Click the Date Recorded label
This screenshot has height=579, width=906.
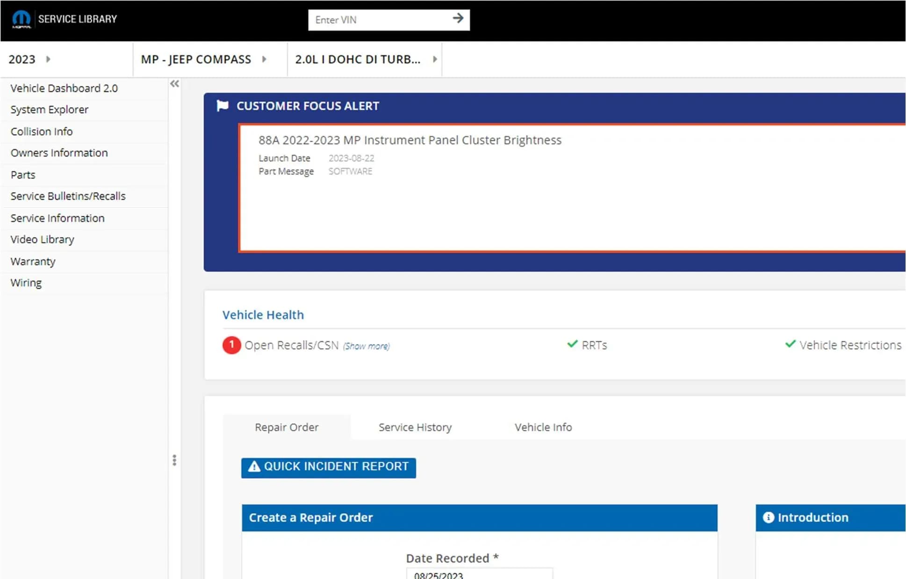(x=453, y=558)
